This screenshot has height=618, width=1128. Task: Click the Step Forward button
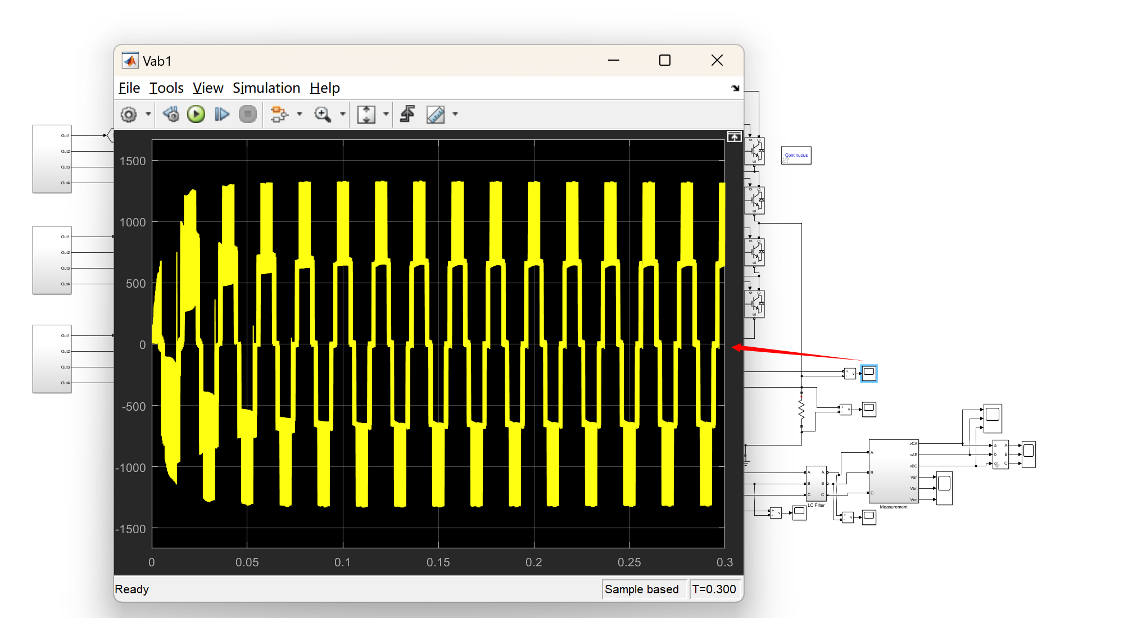222,115
